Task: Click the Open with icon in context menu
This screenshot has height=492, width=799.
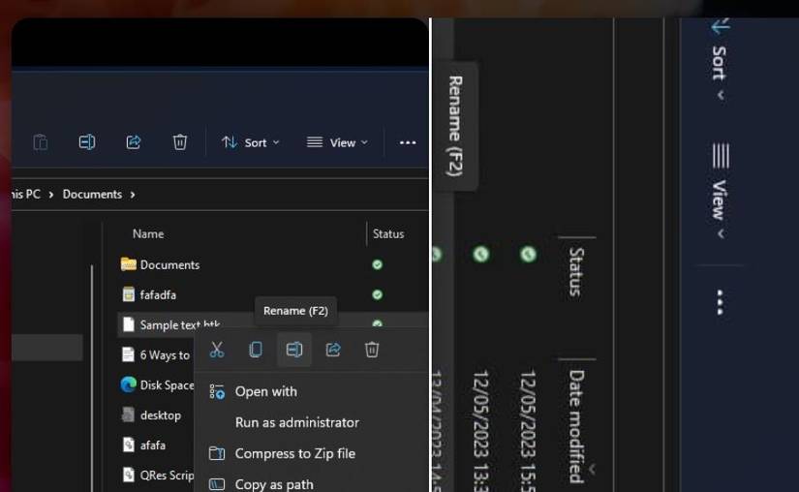Action: tap(217, 391)
